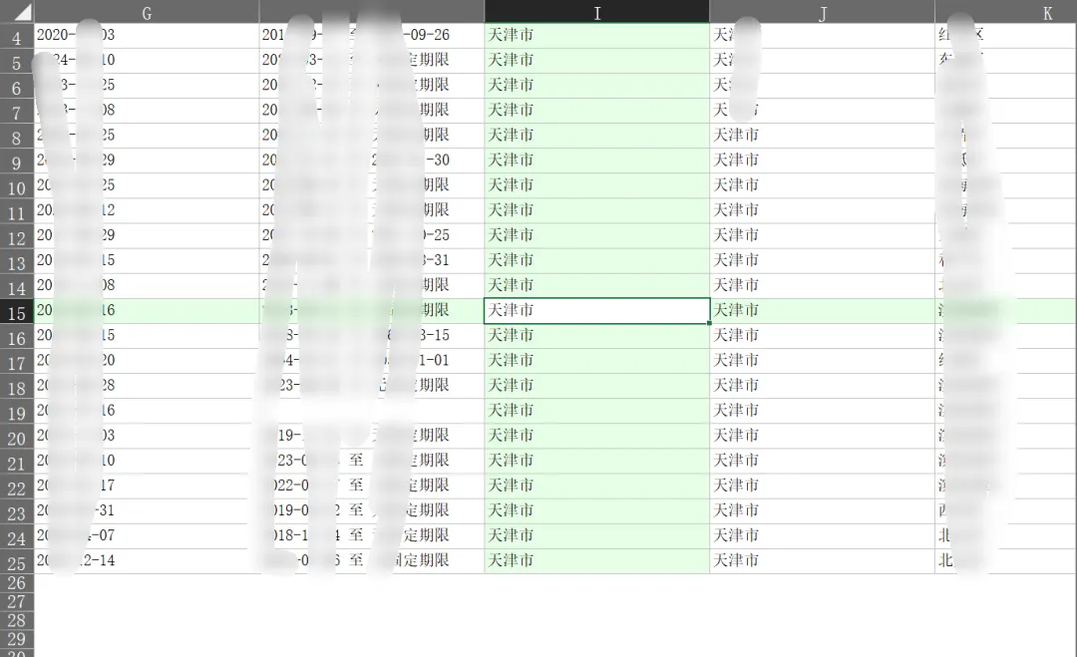Click the empty date-range cell in row 19
Image resolution: width=1077 pixels, height=657 pixels.
click(372, 411)
